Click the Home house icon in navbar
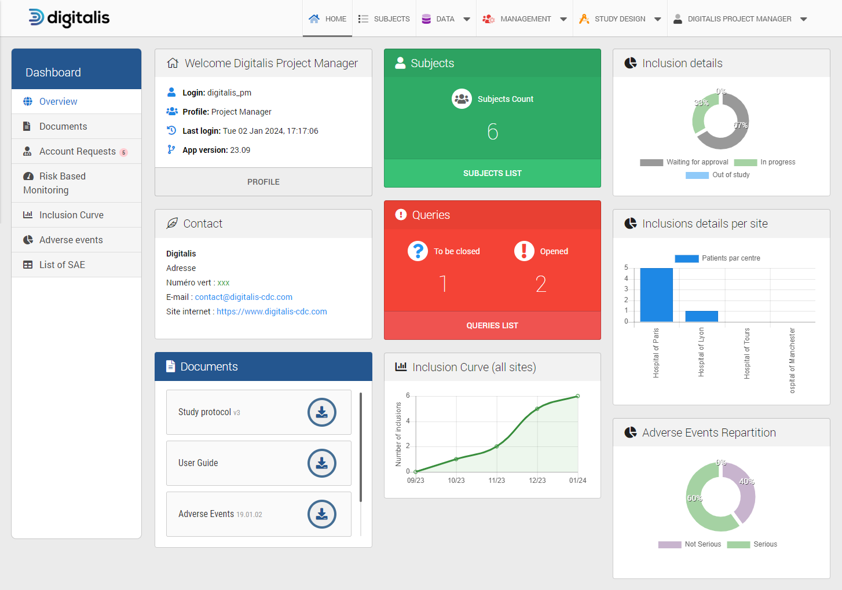842x590 pixels. click(x=314, y=19)
